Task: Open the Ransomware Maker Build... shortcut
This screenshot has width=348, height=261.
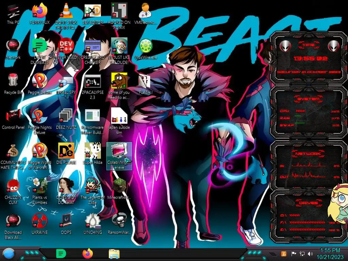Action: (x=92, y=122)
